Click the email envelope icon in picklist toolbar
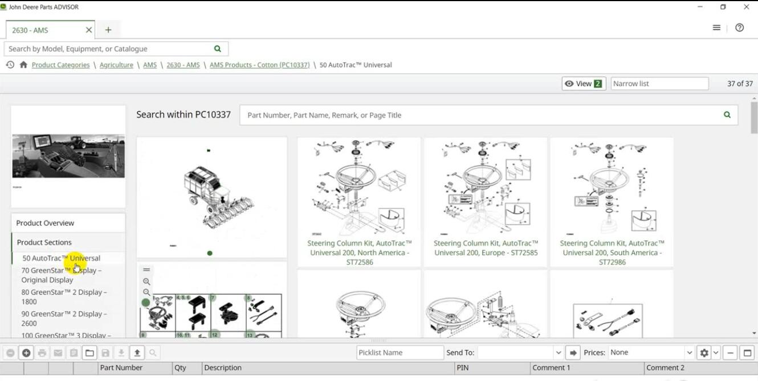 58,353
